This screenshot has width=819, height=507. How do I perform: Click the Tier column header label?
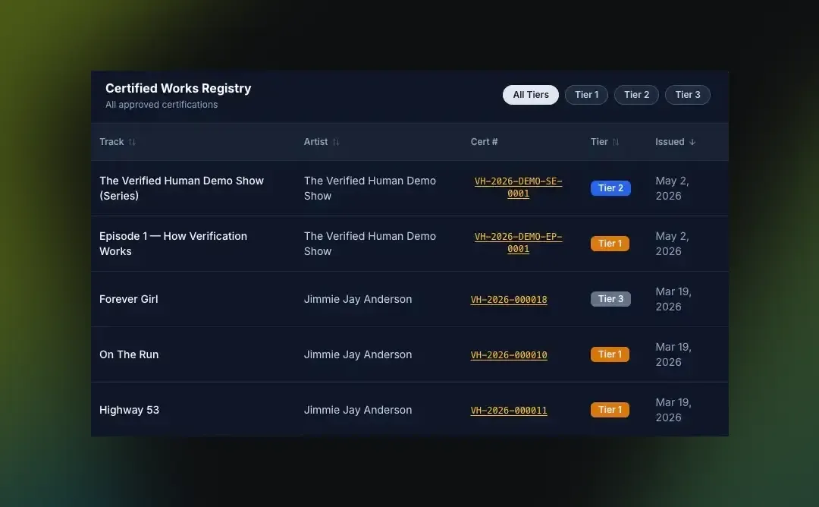[x=599, y=142]
